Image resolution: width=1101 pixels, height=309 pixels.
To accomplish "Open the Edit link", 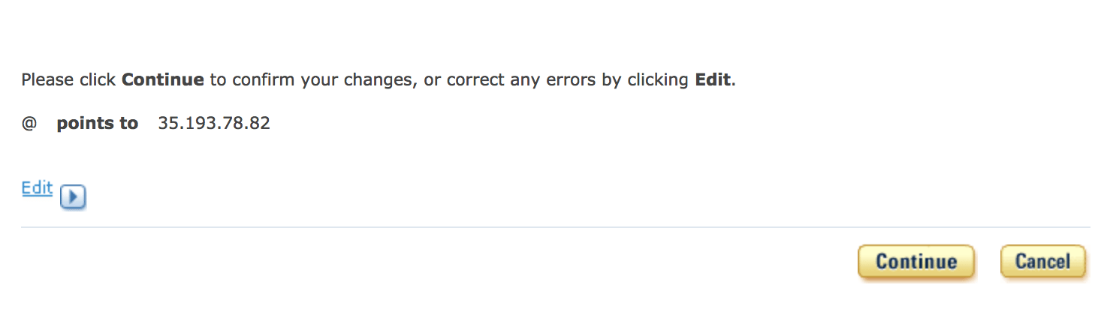I will (x=37, y=188).
